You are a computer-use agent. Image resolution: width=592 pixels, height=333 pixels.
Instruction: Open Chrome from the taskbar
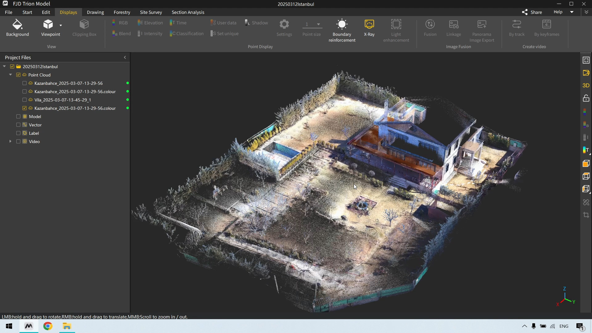[48, 326]
